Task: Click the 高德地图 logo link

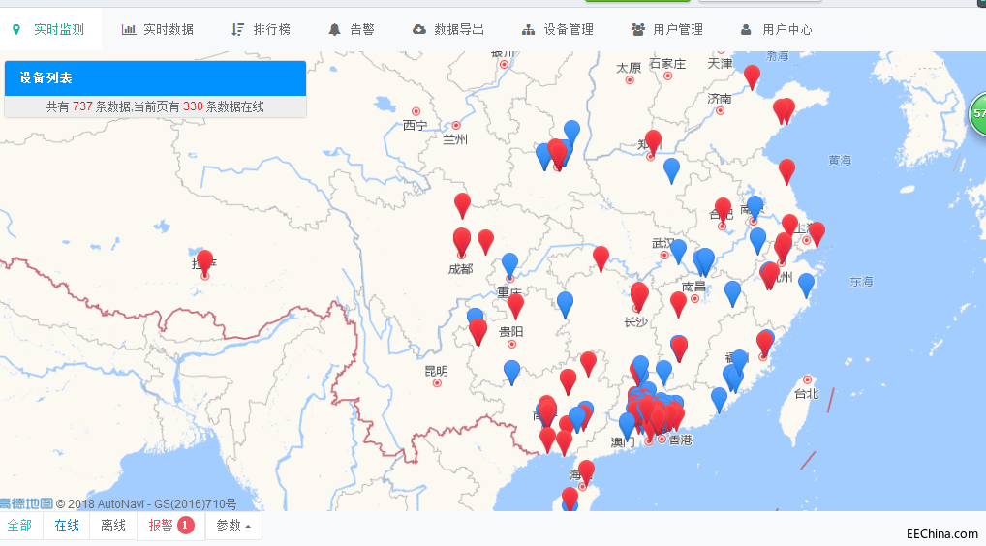Action: coord(26,503)
